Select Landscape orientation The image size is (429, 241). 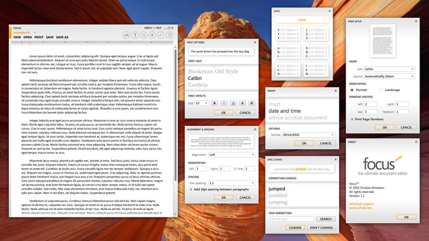[x=381, y=90]
